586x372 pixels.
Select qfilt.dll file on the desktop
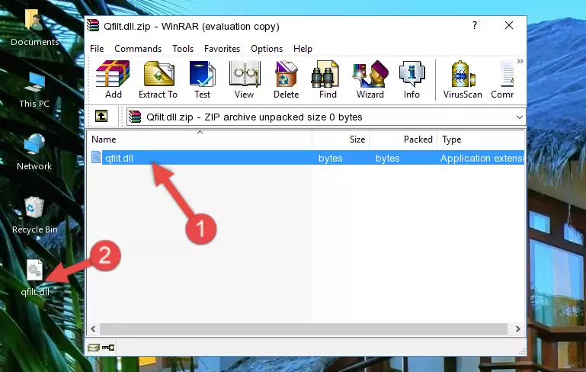35,278
